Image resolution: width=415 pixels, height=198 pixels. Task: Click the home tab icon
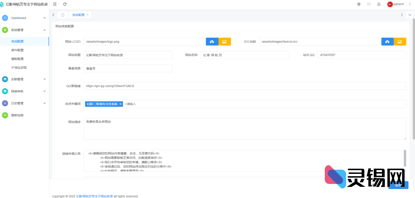(63, 15)
